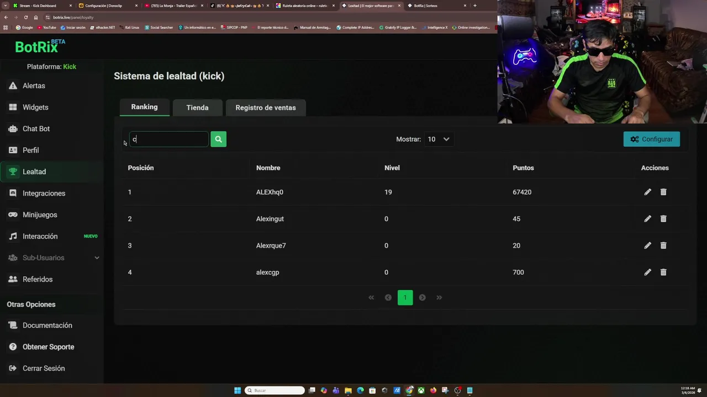Screen dimensions: 707x397
Task: Click the ranking search input field
Action: 169,140
